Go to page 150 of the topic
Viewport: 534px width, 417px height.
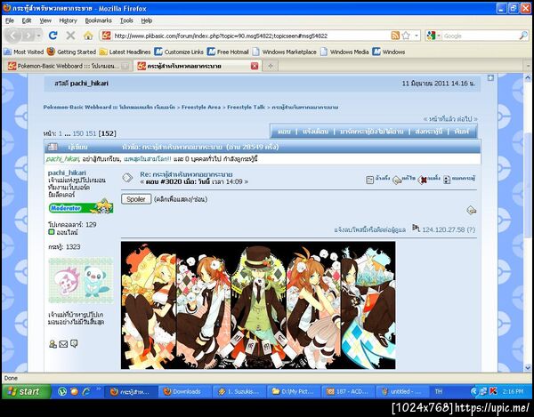click(77, 133)
